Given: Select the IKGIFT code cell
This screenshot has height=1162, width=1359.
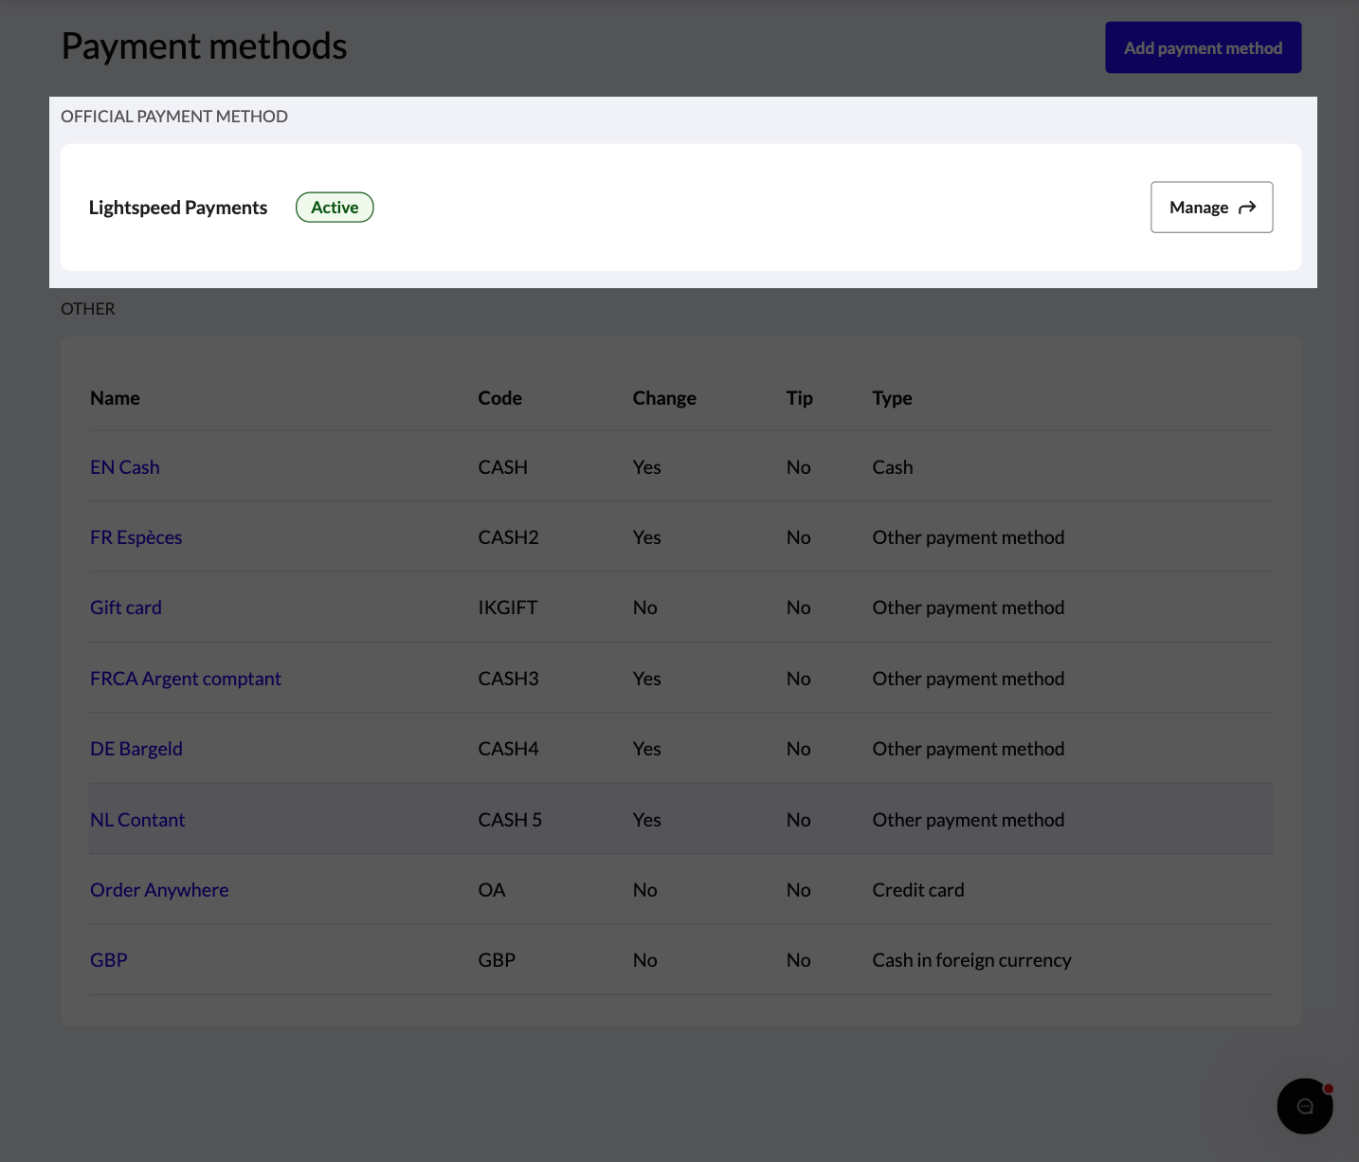Looking at the screenshot, I should tap(507, 608).
